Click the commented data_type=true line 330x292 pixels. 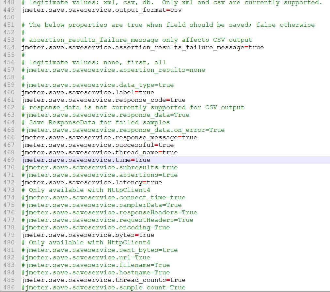tap(98, 85)
